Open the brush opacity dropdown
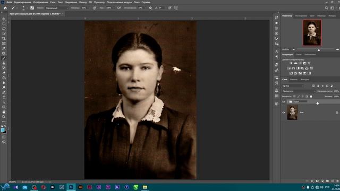Image resolution: width=340 pixels, height=191 pixels. [89, 8]
